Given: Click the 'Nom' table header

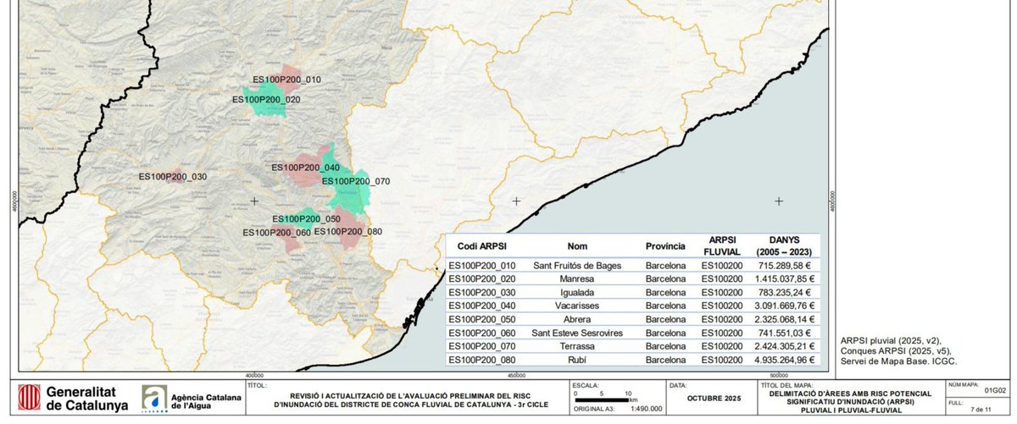Looking at the screenshot, I should point(577,246).
